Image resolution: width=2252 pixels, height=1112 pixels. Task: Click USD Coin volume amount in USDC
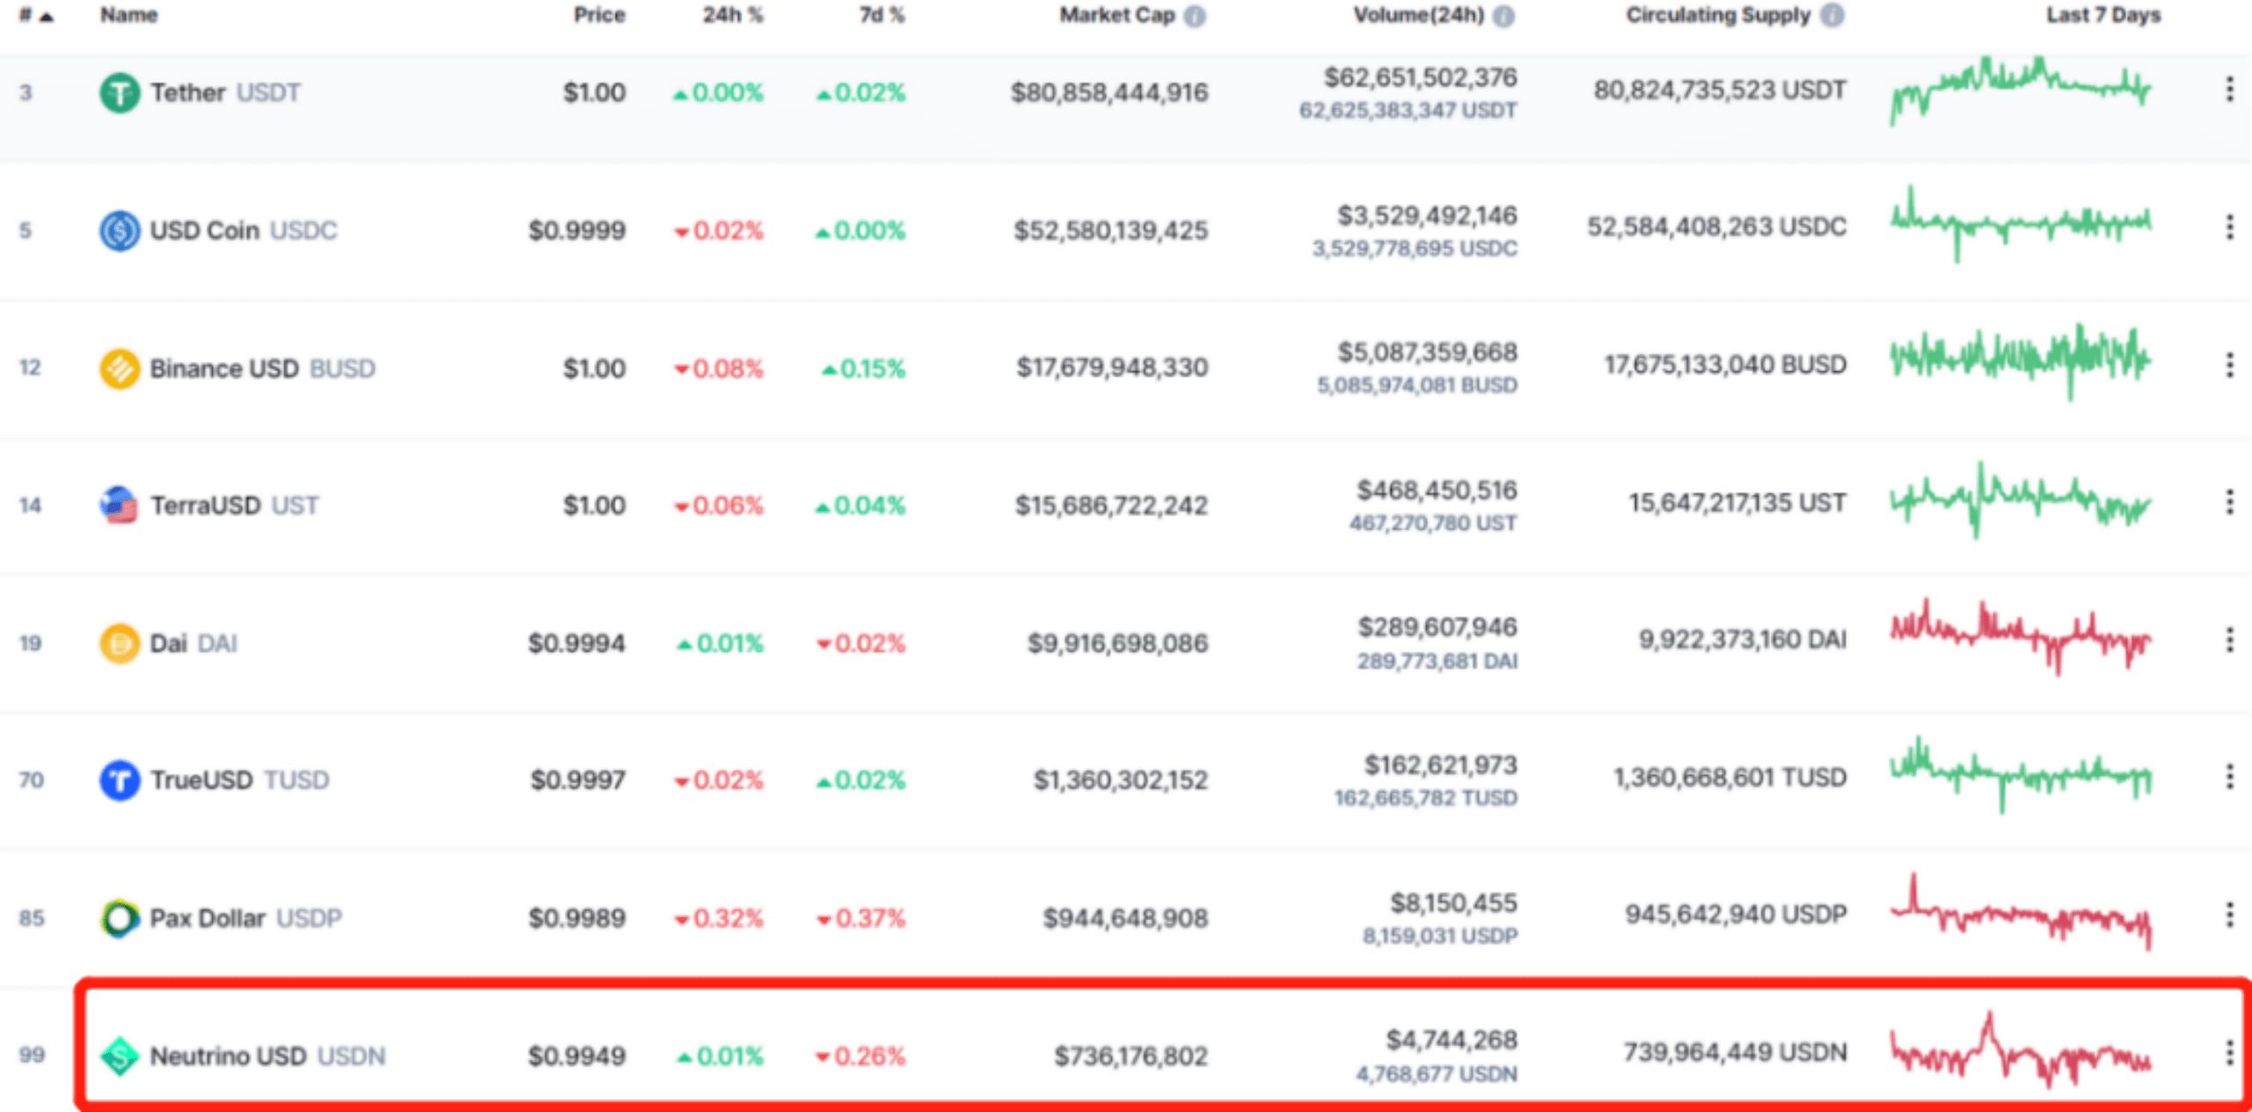pos(1414,249)
